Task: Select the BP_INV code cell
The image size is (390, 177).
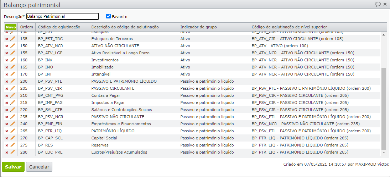Action: 62,60
